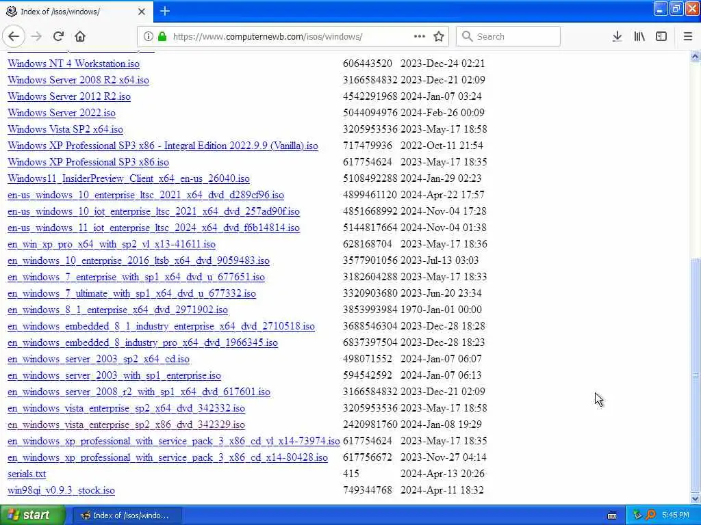The height and width of the screenshot is (525, 701).
Task: Open windows_10_iot_enterprise_ltsc_2021 257ad90f link
Action: 154,212
